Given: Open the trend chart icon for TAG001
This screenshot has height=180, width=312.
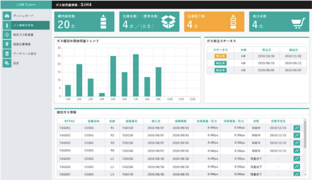Looking at the screenshot, I should [x=297, y=128].
